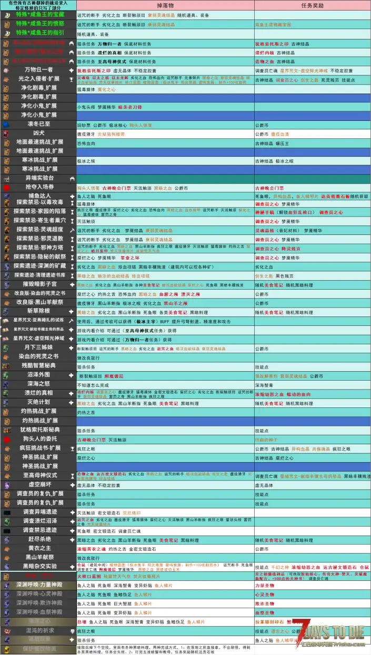Click the drop item 炎狱猎狗膝带

click(111, 134)
